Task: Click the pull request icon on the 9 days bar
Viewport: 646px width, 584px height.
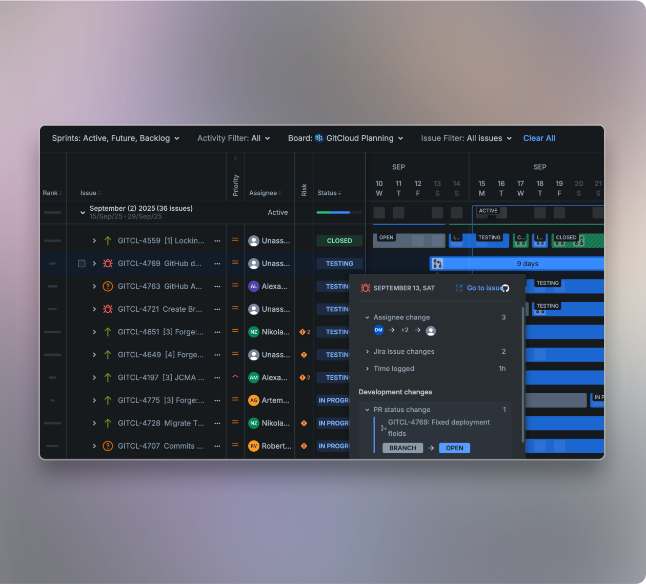Action: pyautogui.click(x=437, y=264)
